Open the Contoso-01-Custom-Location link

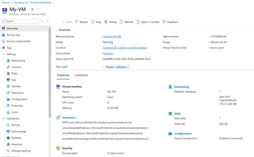pos(125,48)
